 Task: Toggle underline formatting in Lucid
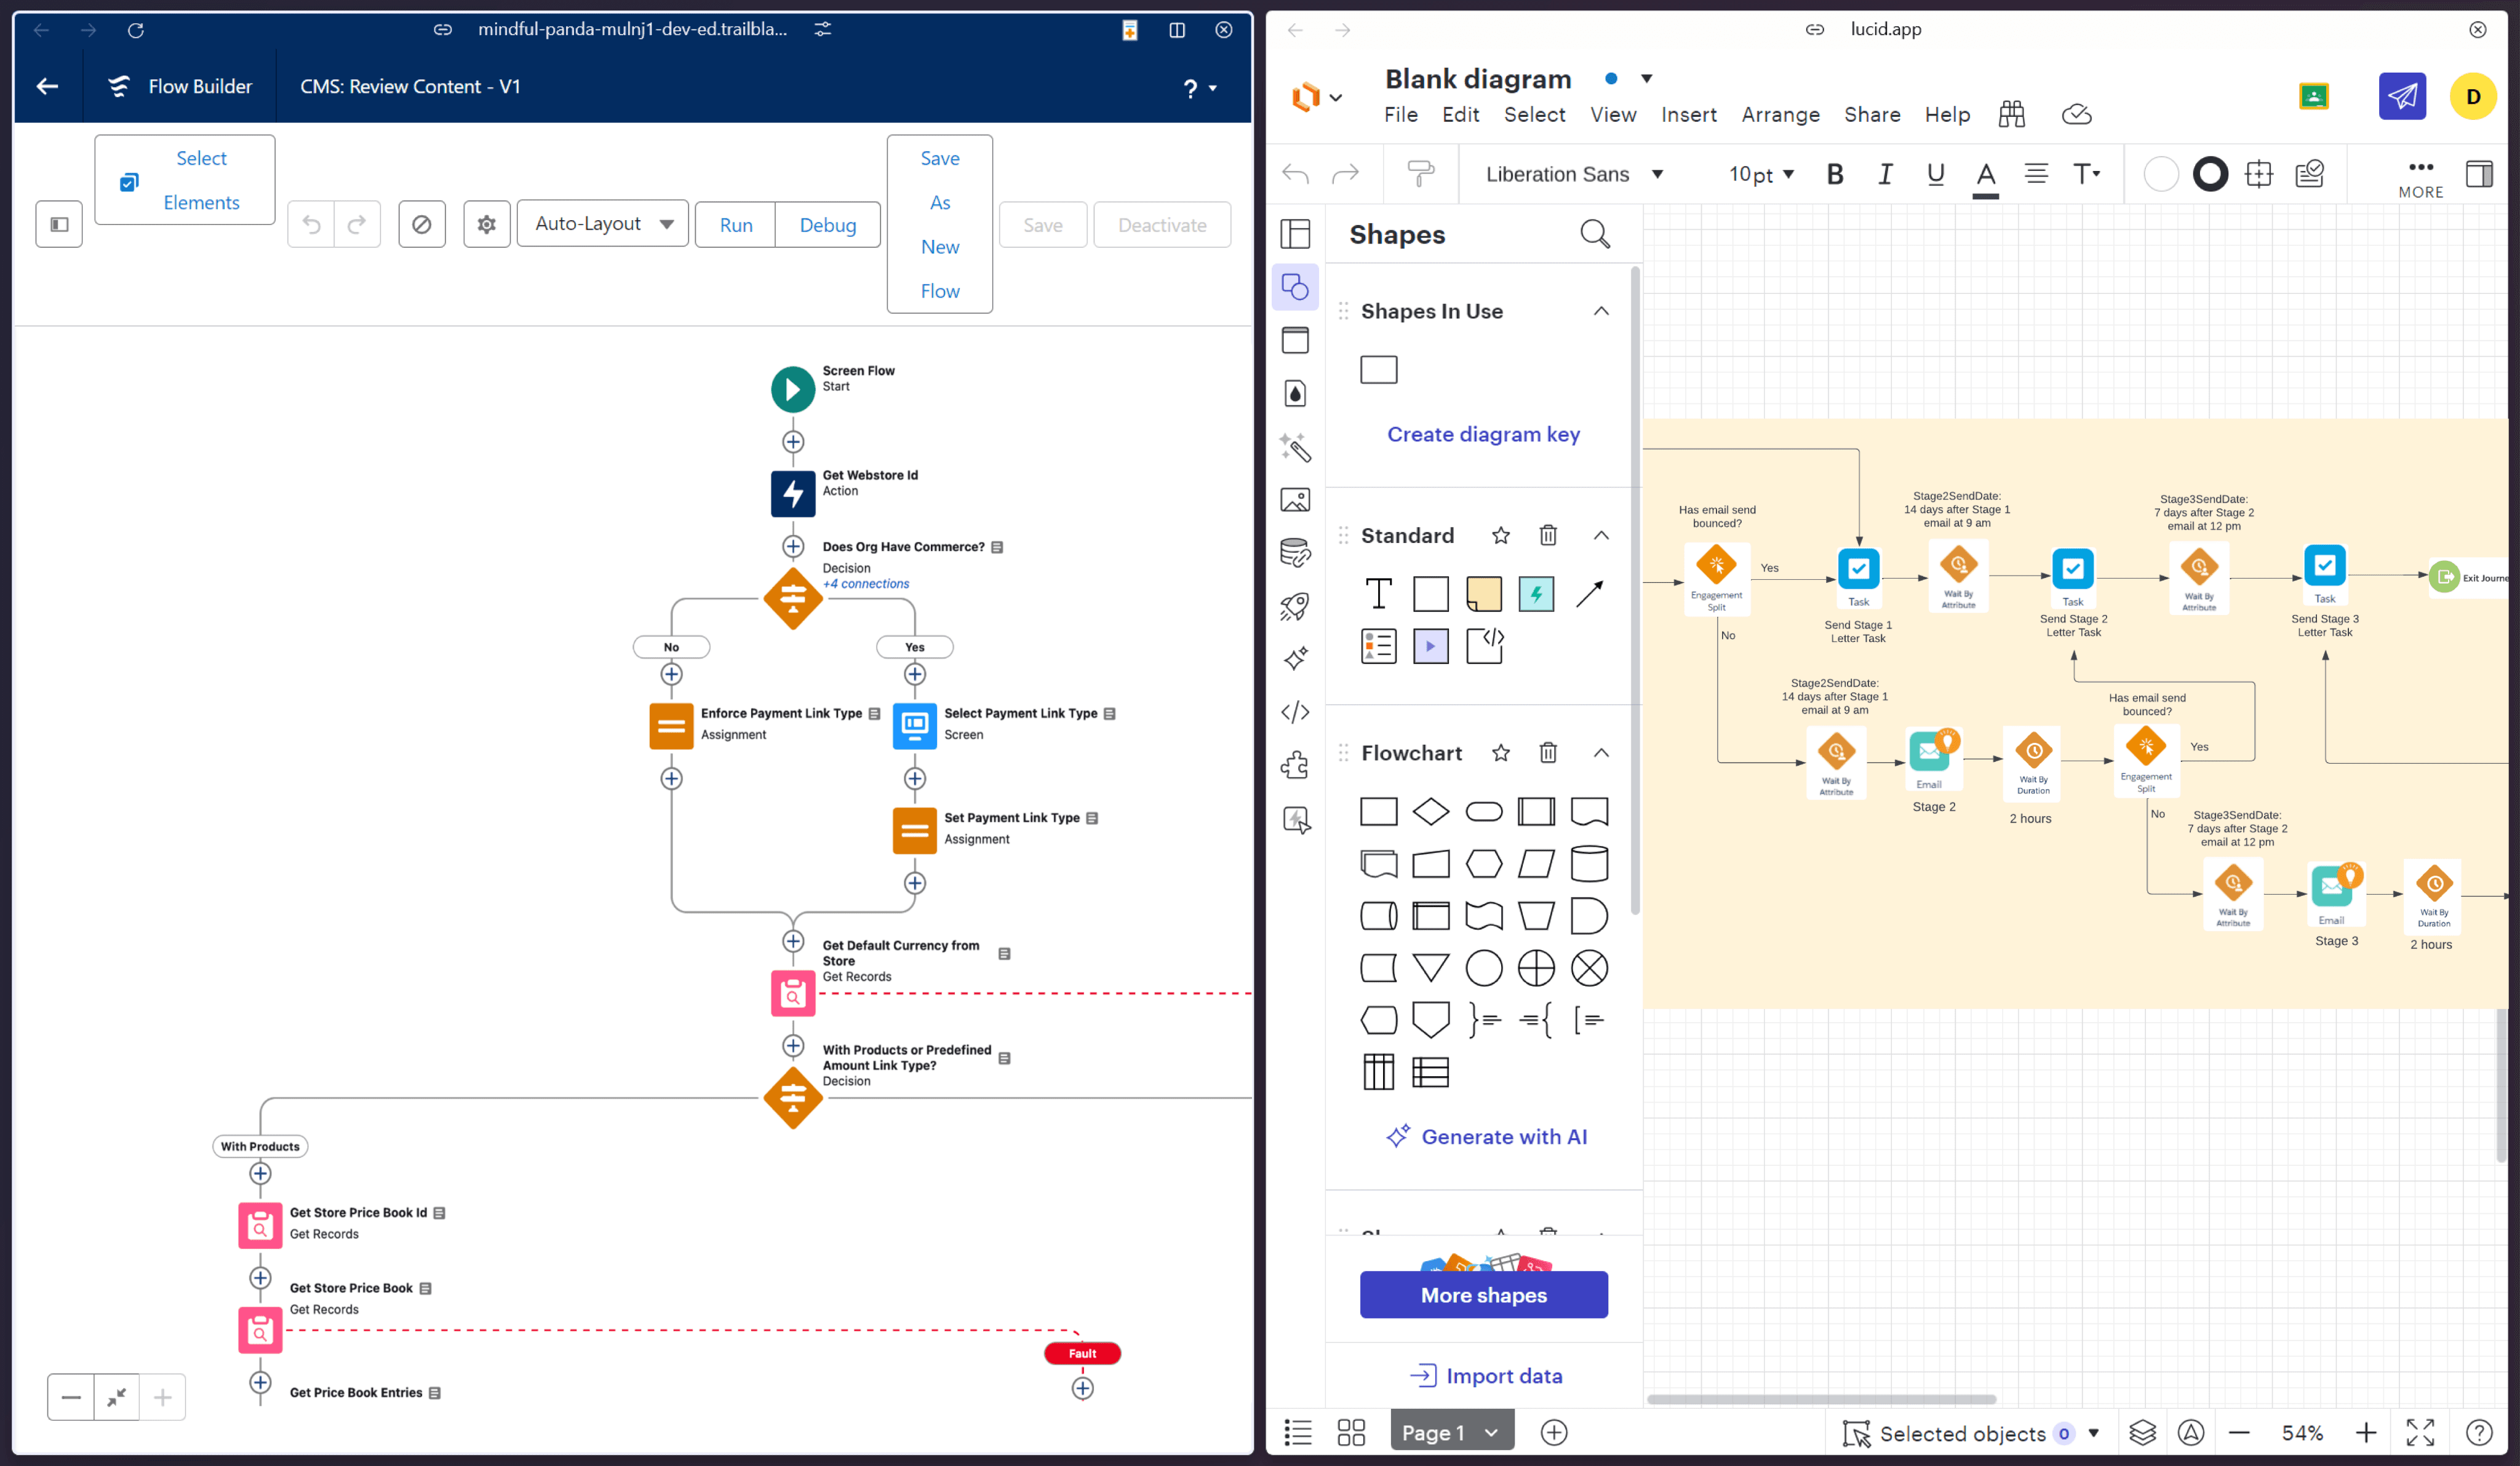[x=1935, y=175]
